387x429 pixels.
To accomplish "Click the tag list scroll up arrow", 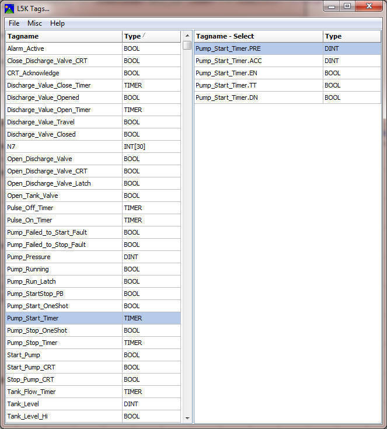I will (x=187, y=36).
